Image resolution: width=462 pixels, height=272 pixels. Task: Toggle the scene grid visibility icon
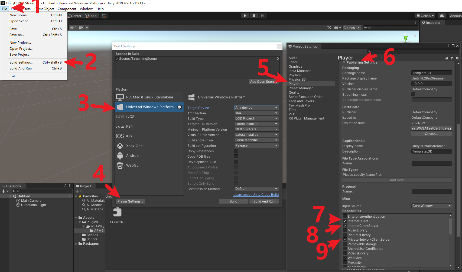tap(81, 28)
